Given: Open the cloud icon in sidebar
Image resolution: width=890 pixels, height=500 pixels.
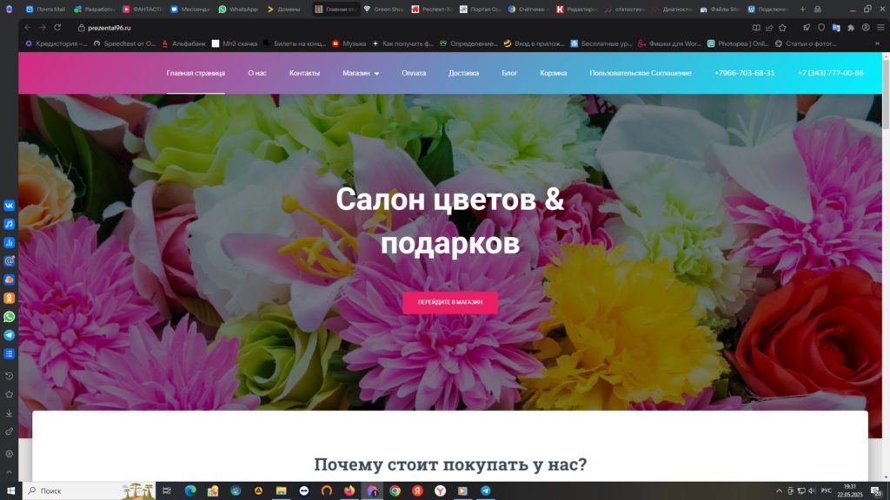Looking at the screenshot, I should (x=9, y=280).
